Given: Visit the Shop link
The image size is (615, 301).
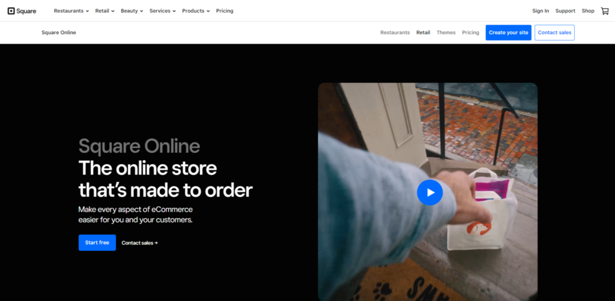Looking at the screenshot, I should (588, 11).
